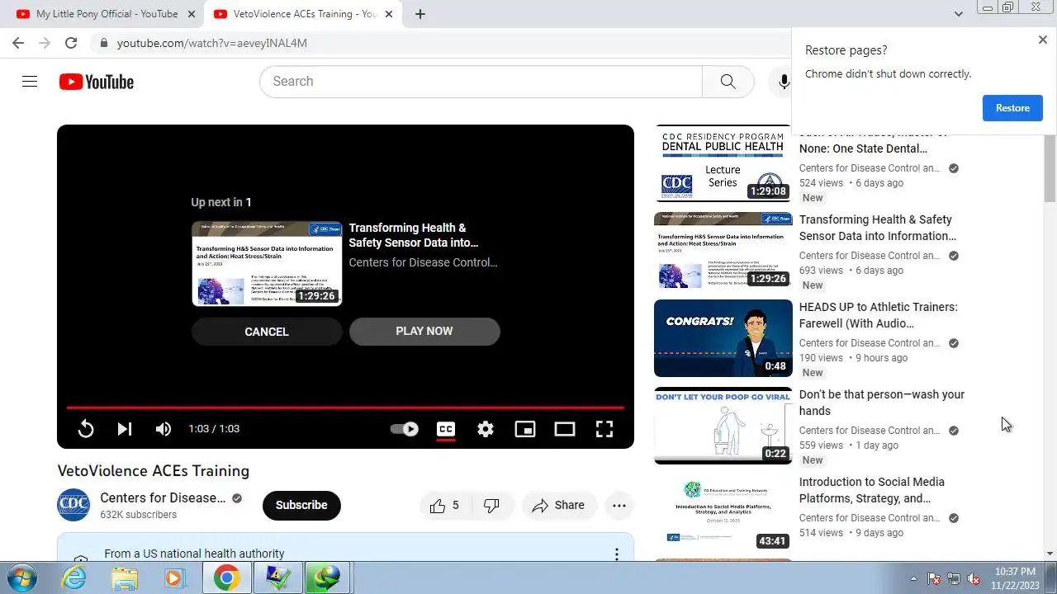This screenshot has width=1057, height=594.
Task: Mute the video with the volume icon
Action: click(164, 429)
